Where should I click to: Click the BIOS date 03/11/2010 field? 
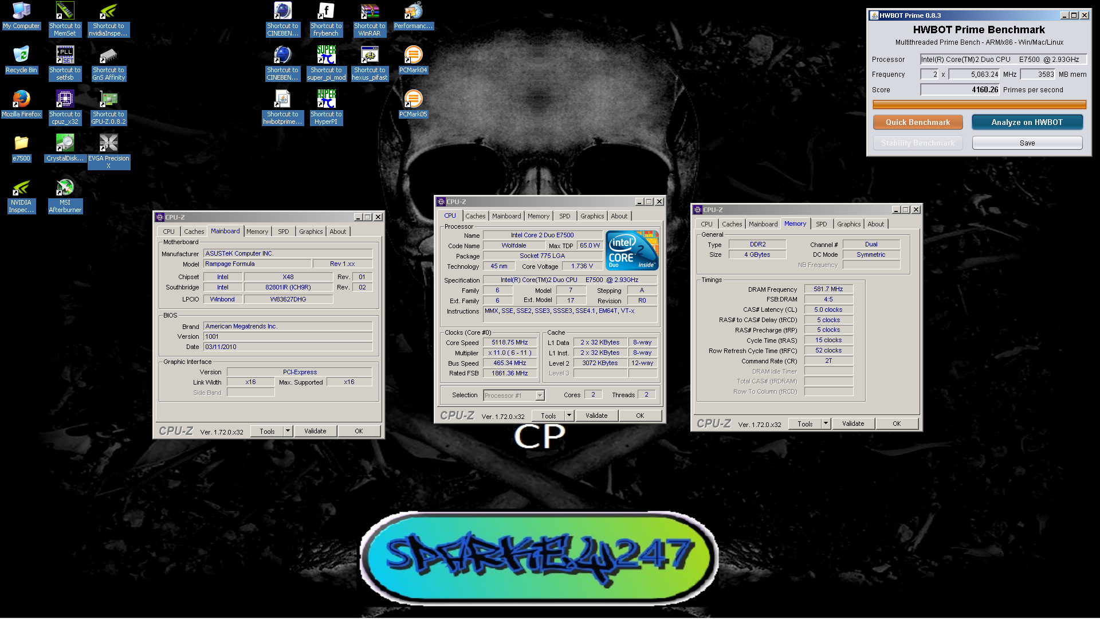(288, 347)
